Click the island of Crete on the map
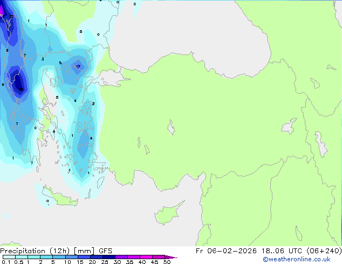Screen dimensions: 342x264 [60, 197]
